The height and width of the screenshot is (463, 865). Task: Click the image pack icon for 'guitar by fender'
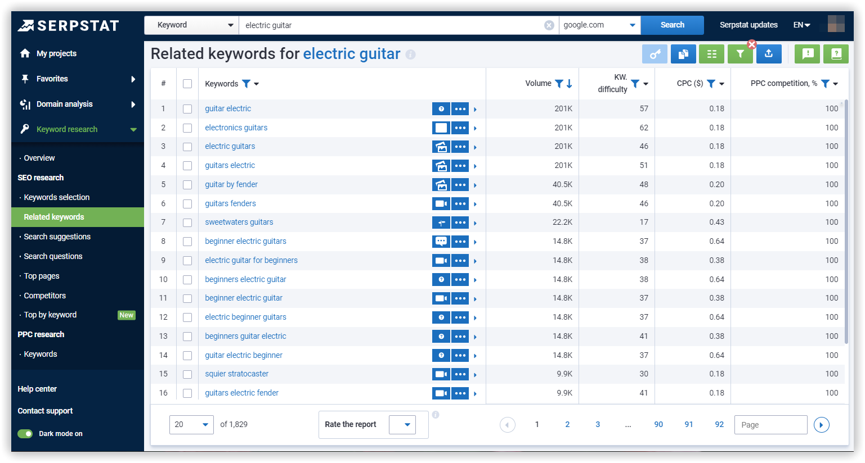[x=441, y=185]
